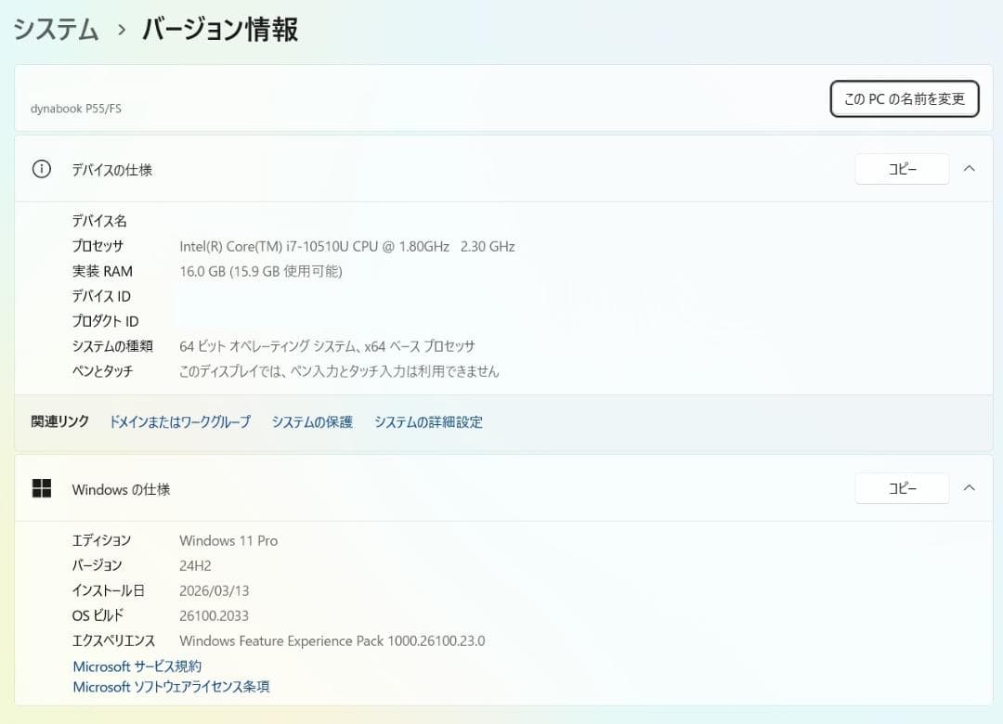Click the デバイス ID label
The width and height of the screenshot is (1003, 724).
pyautogui.click(x=101, y=296)
